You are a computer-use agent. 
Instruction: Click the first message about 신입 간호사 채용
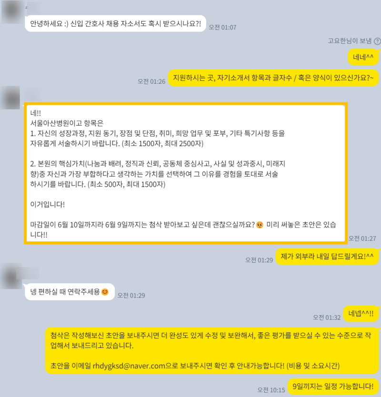coord(116,23)
